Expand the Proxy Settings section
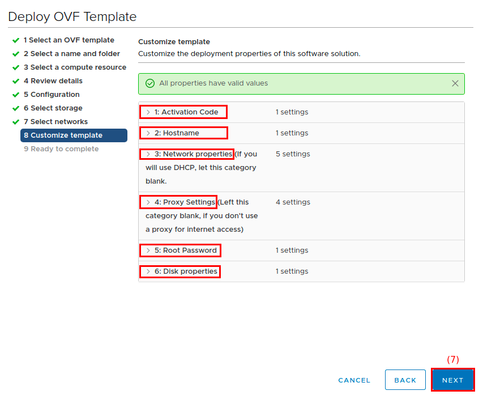Screen dimensions: 483x395 click(x=178, y=202)
